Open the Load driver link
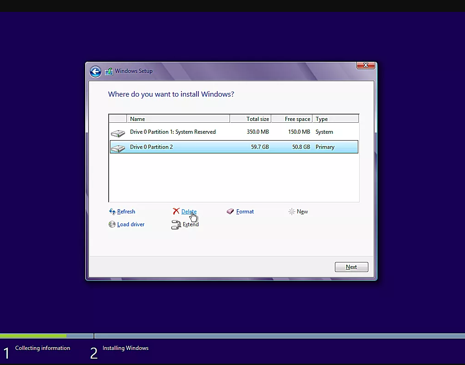Screen dimensions: 465x365 [x=131, y=224]
